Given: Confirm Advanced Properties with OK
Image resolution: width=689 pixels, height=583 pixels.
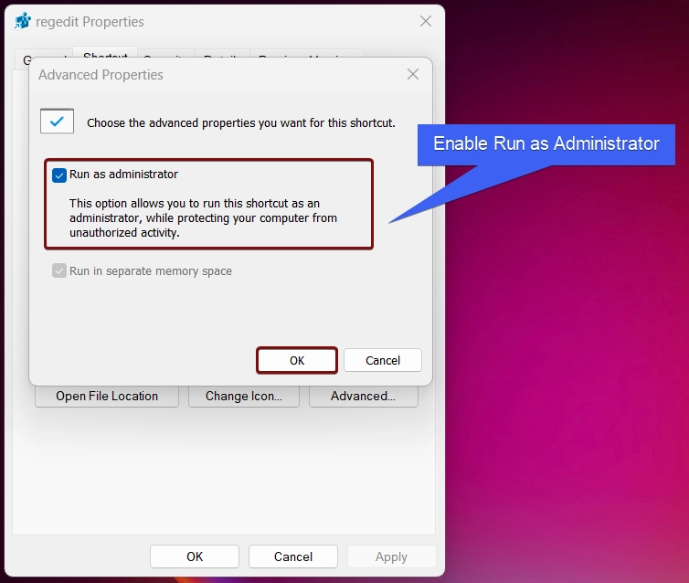Looking at the screenshot, I should (297, 360).
